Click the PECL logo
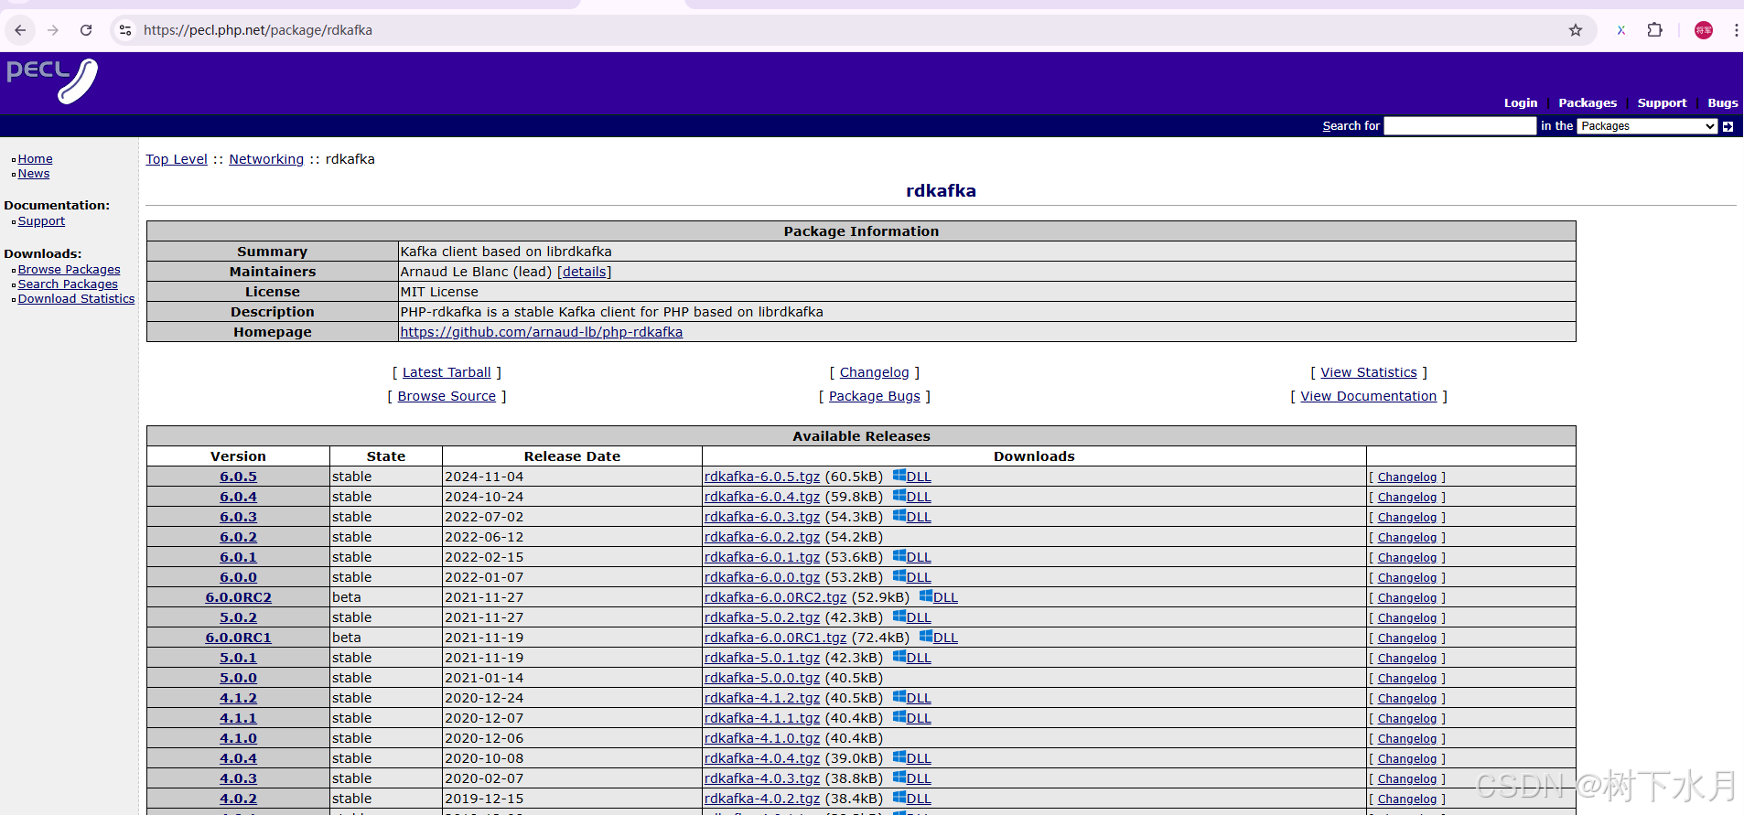Image resolution: width=1744 pixels, height=815 pixels. tap(52, 80)
